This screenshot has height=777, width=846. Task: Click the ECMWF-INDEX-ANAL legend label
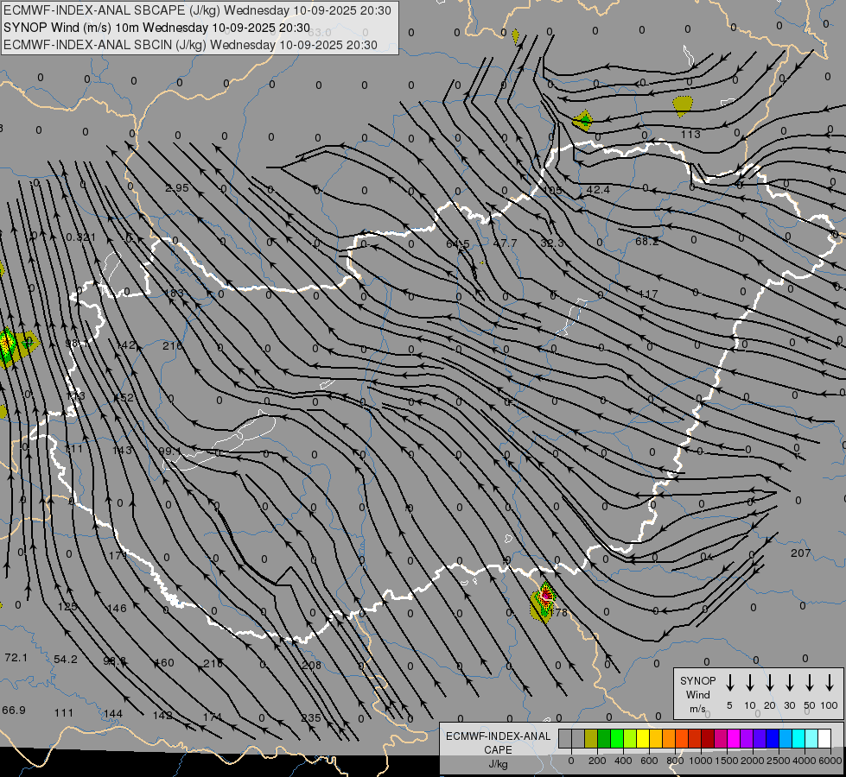point(498,736)
